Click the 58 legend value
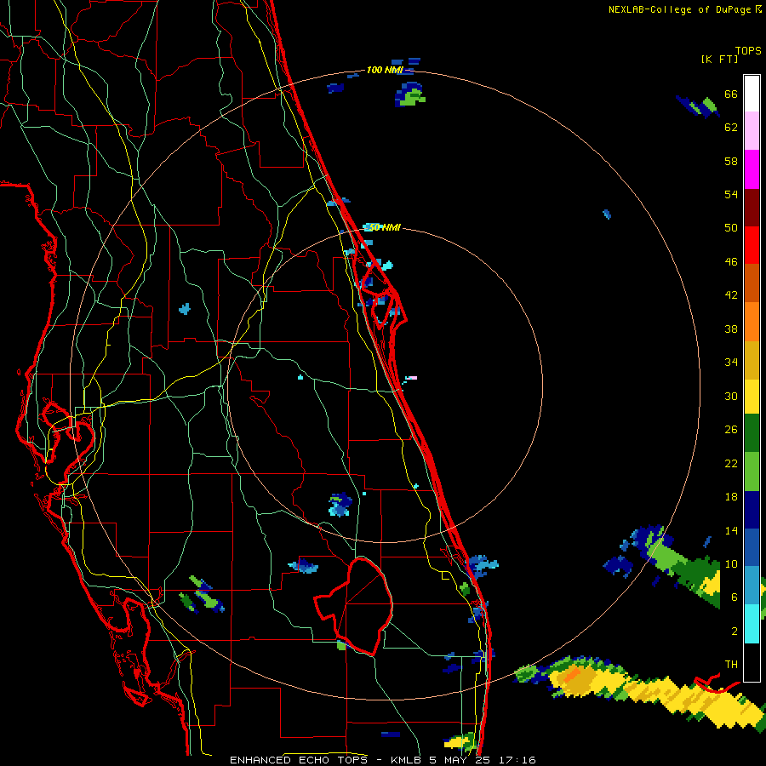 pyautogui.click(x=731, y=161)
